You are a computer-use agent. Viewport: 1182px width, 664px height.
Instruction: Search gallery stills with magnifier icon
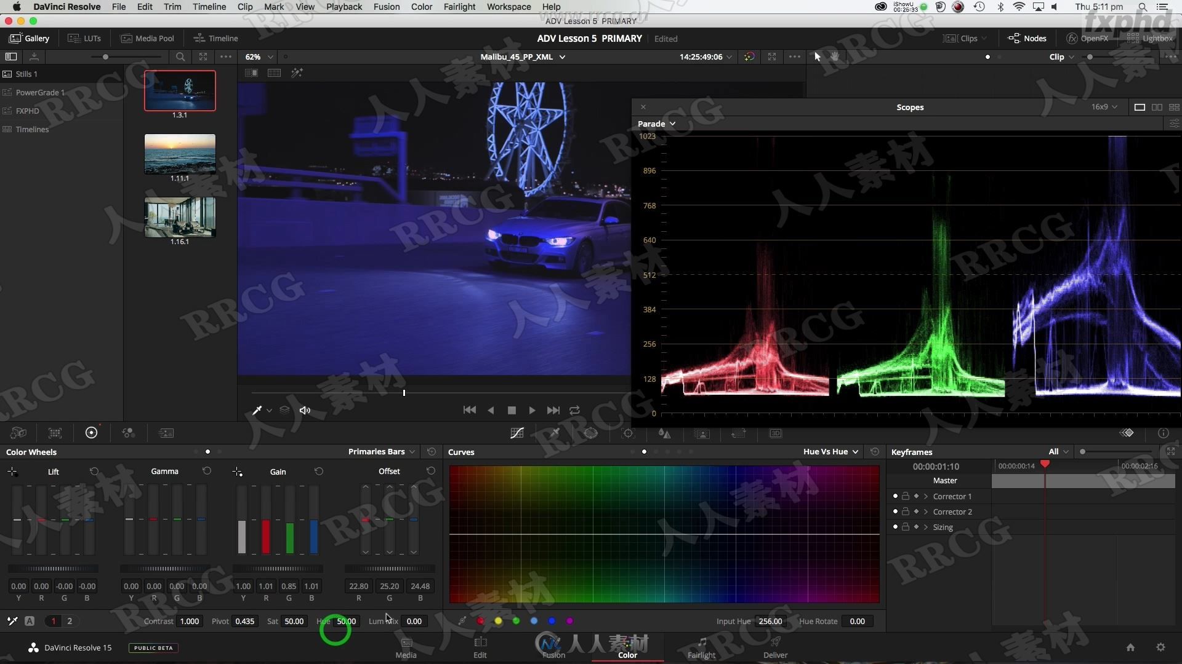pos(180,57)
